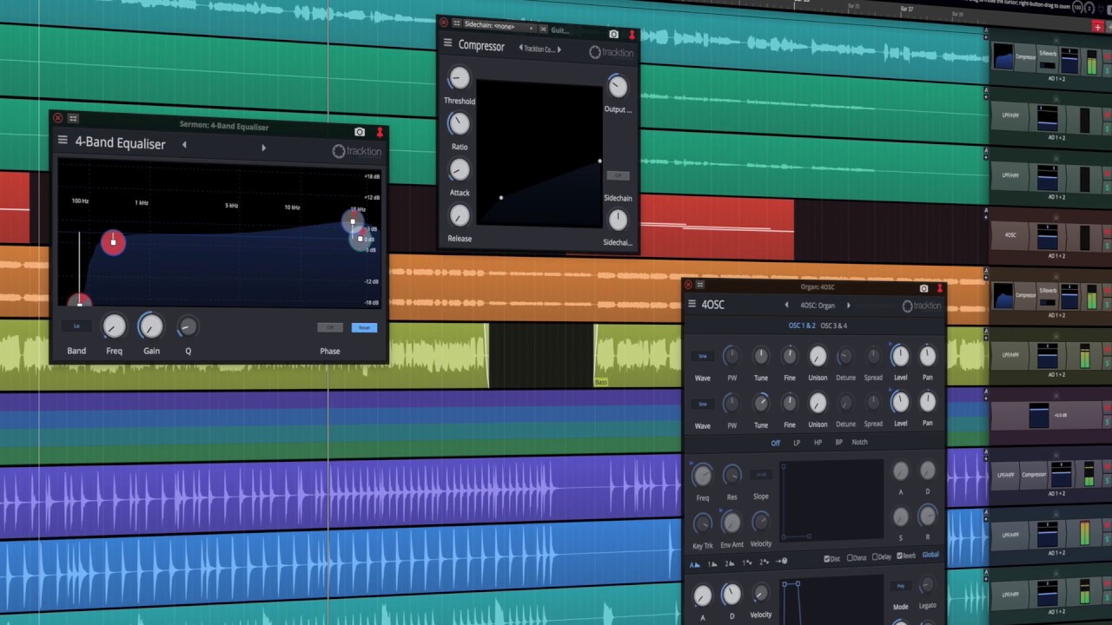Screen dimensions: 1112x625
Task: Open the first oscillator Wave type selector
Action: click(702, 357)
